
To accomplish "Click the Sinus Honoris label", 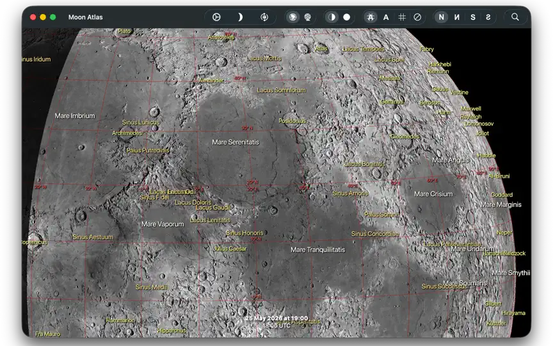I will [244, 233].
